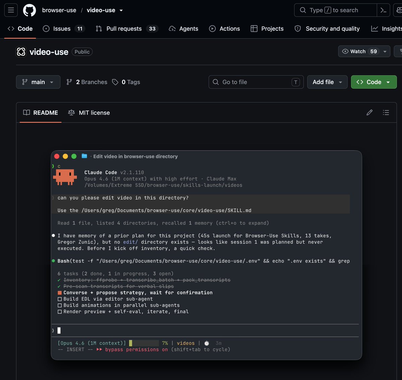Go to the Actions tab

pyautogui.click(x=224, y=29)
